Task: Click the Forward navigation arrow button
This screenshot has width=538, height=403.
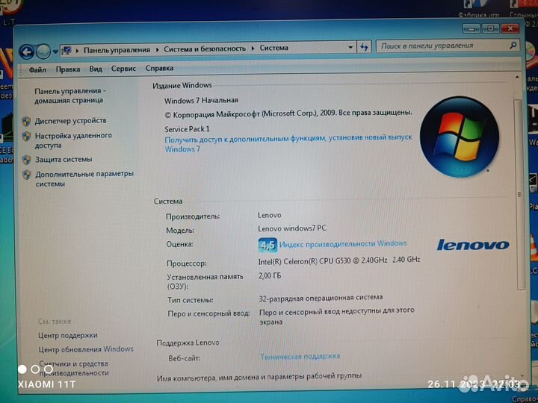Action: (43, 51)
